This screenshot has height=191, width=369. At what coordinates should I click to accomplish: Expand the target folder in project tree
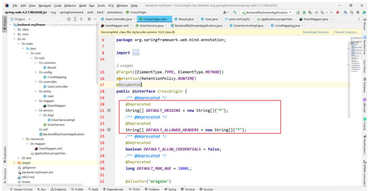tap(14, 163)
